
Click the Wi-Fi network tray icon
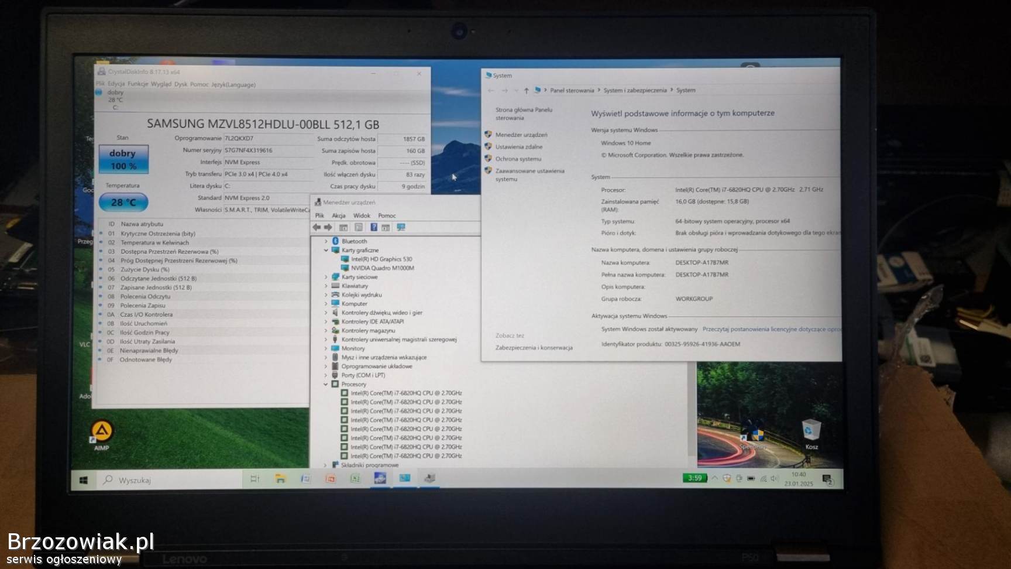click(763, 478)
